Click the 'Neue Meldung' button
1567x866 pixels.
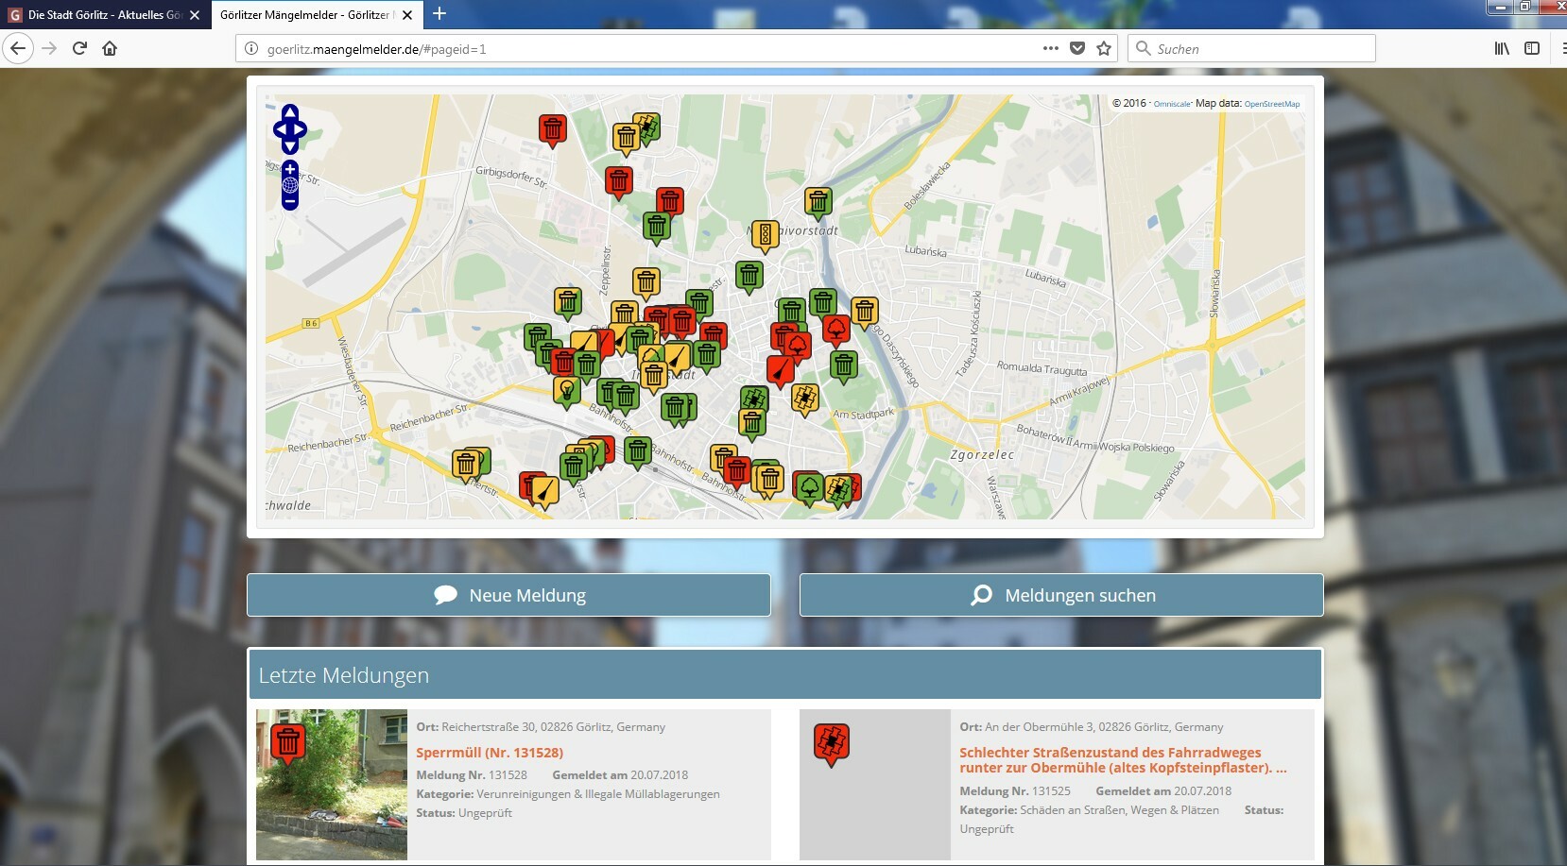508,595
